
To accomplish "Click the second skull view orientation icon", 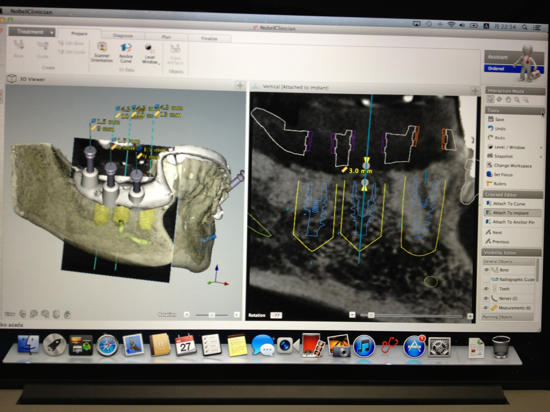I will point(34,314).
